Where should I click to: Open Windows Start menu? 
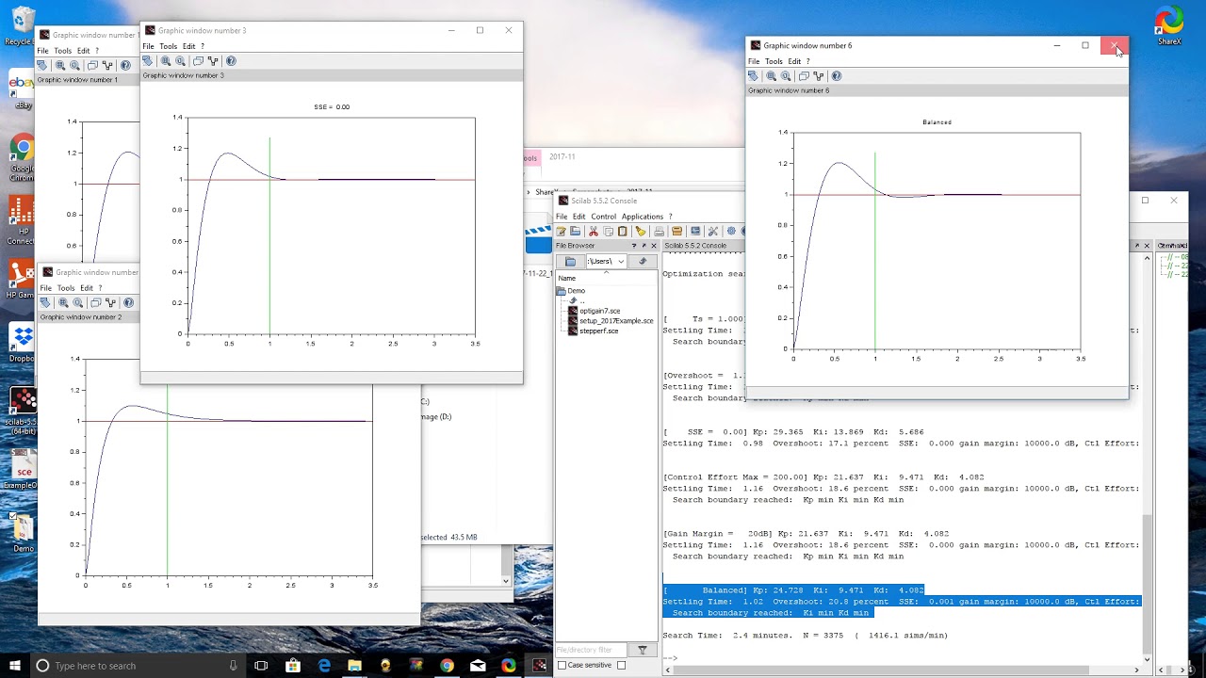[x=15, y=665]
